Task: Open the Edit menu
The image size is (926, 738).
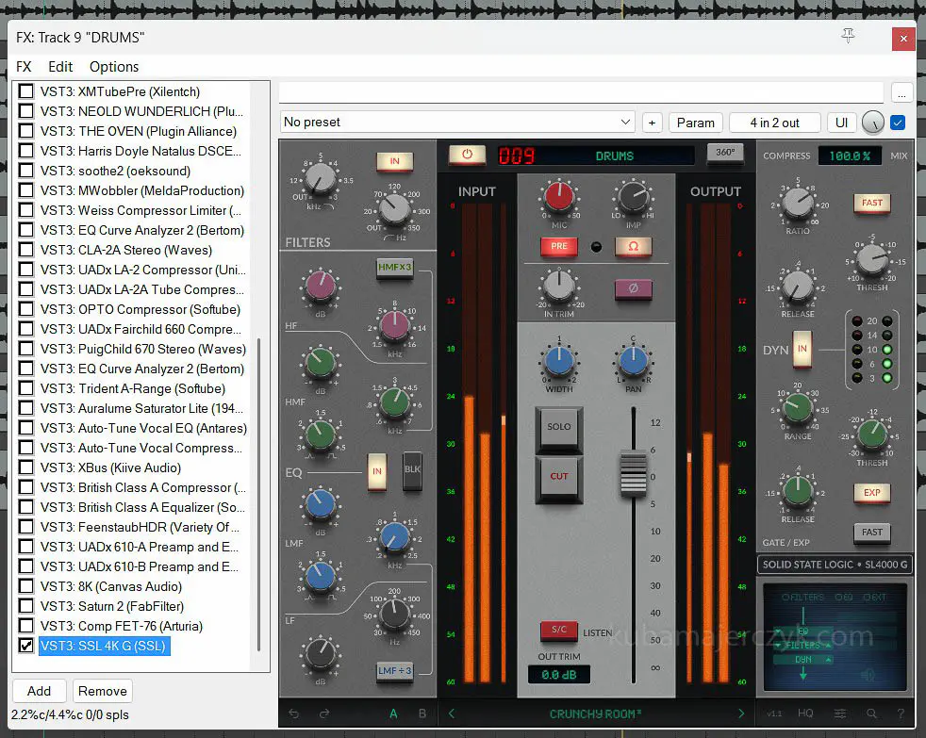Action: coord(60,67)
